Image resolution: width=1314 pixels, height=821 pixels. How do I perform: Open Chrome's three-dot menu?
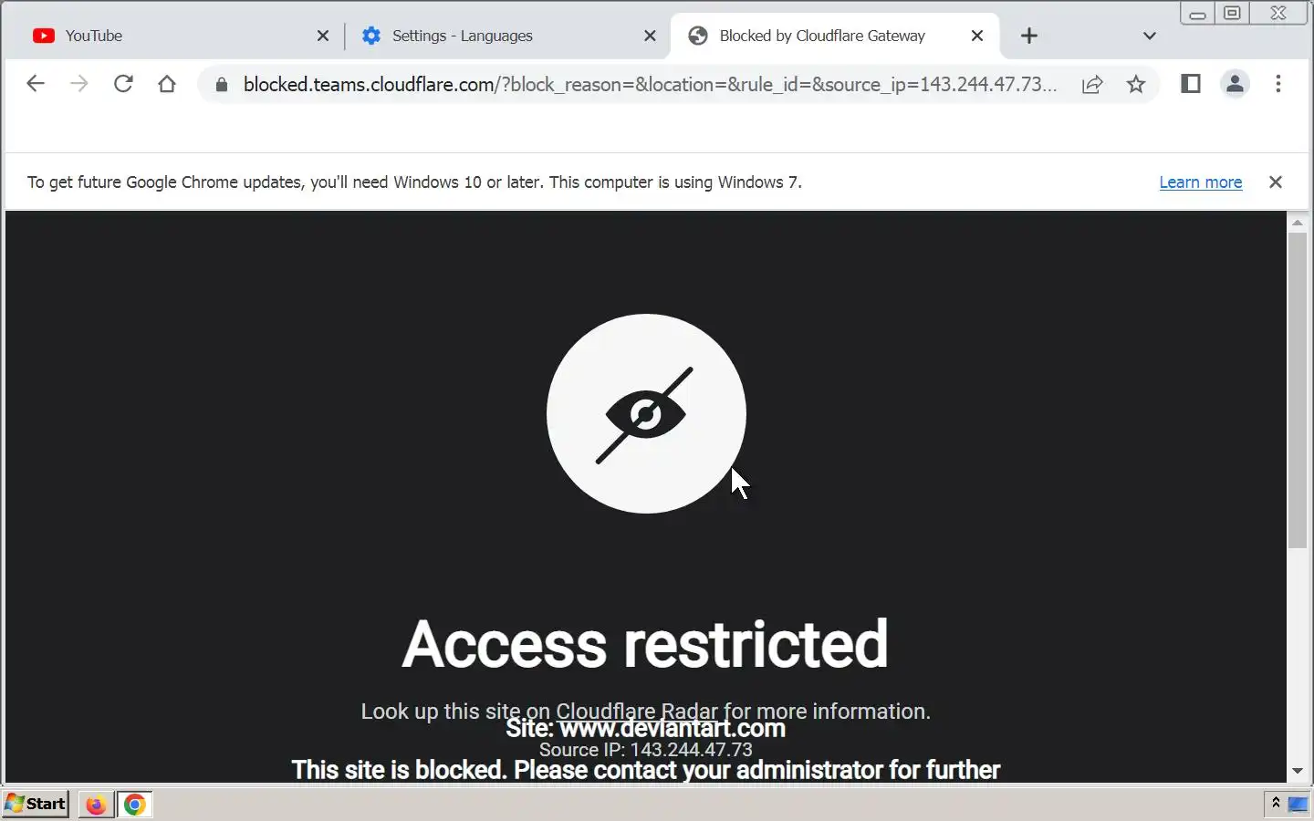point(1278,84)
